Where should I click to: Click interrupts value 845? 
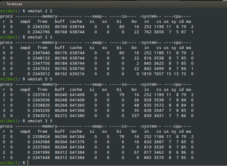148,64
